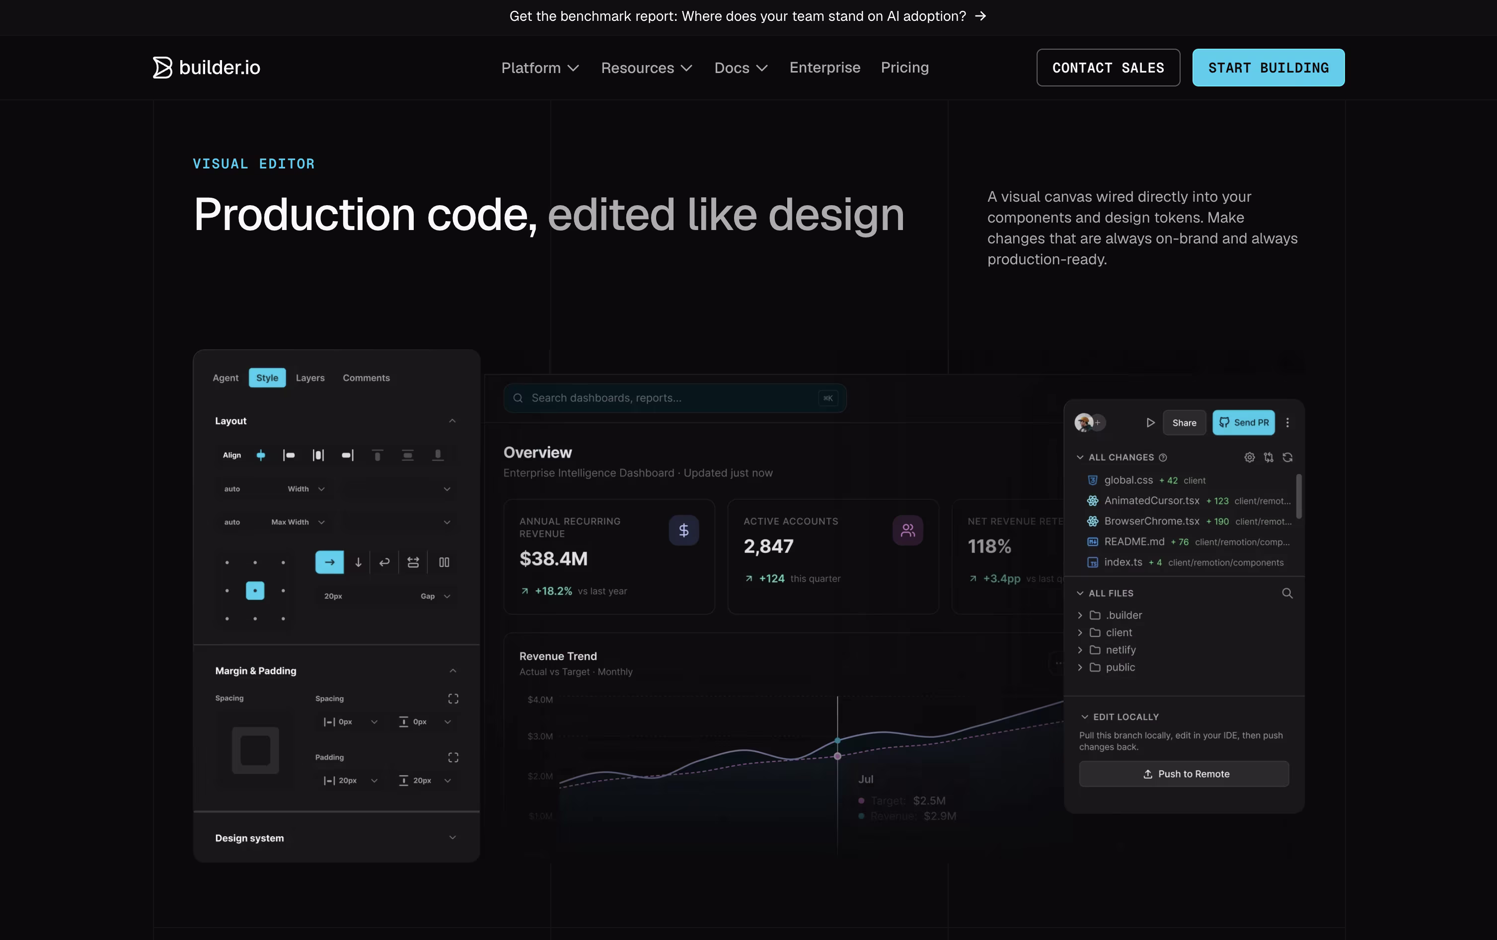Click the git compare branches icon

tap(1269, 458)
